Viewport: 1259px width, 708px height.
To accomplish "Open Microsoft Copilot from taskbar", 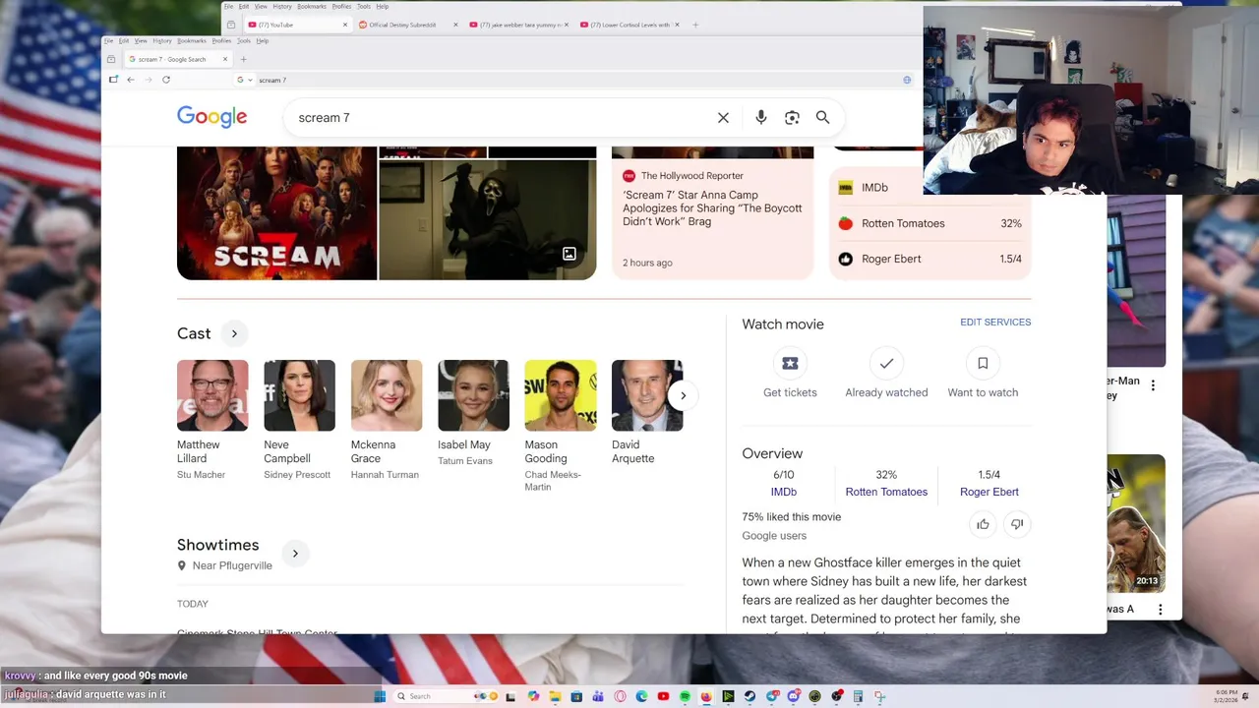I will 533,696.
